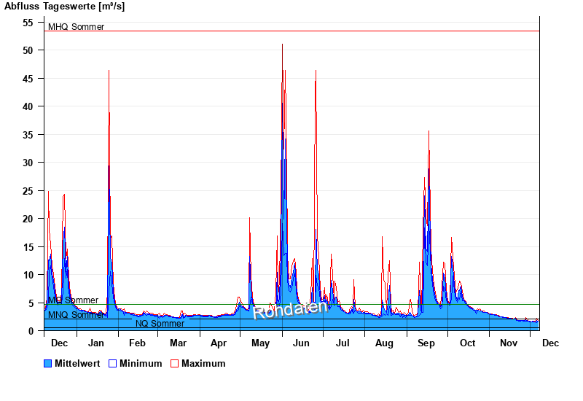Select the Mittelwert legend label
Viewport: 583px width, 401px height.
(77, 364)
